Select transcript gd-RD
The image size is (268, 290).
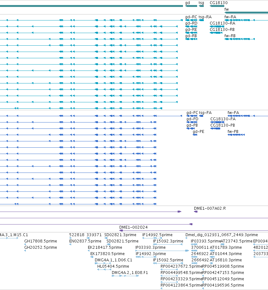click(x=191, y=23)
